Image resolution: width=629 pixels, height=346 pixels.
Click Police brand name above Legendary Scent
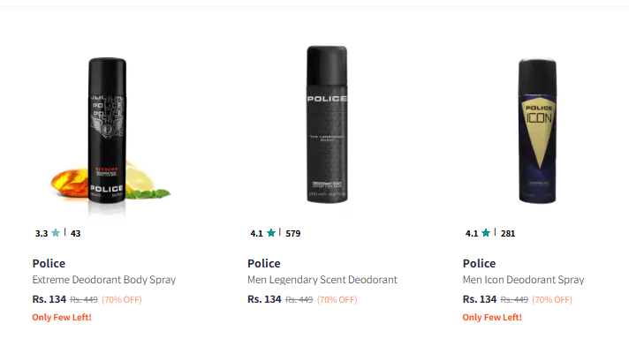coord(264,263)
